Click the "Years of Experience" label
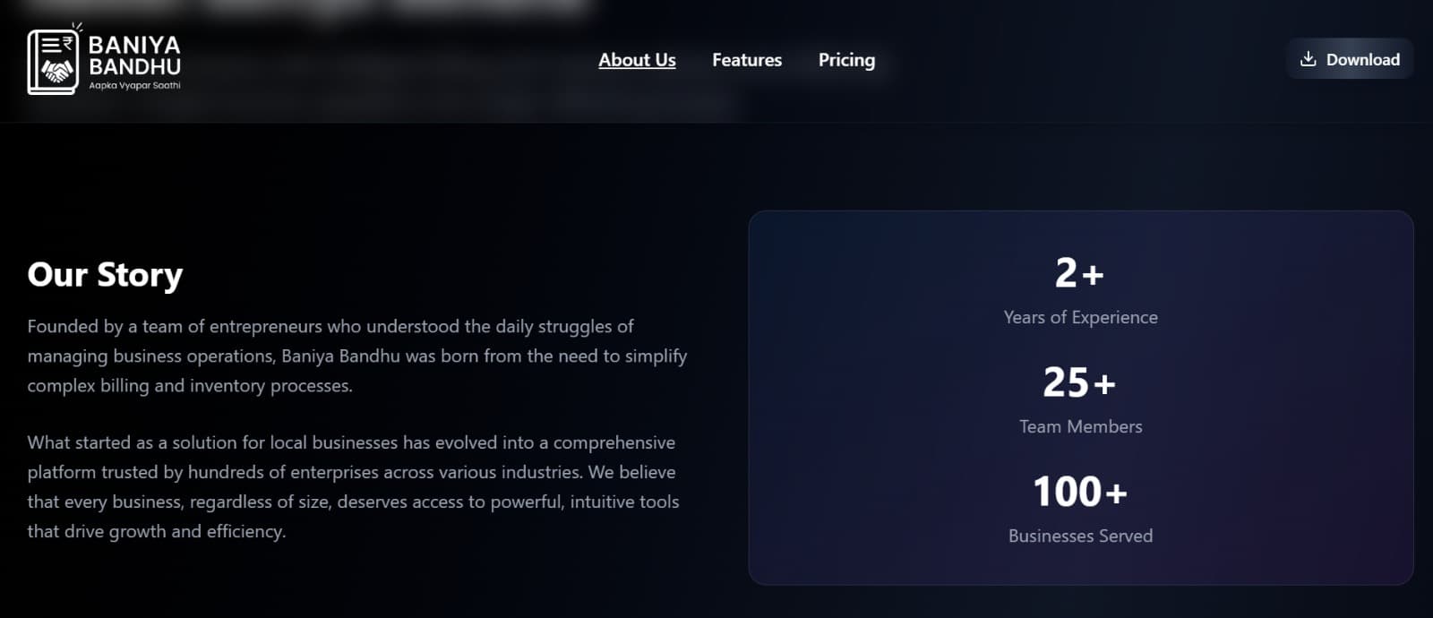 pyautogui.click(x=1080, y=317)
